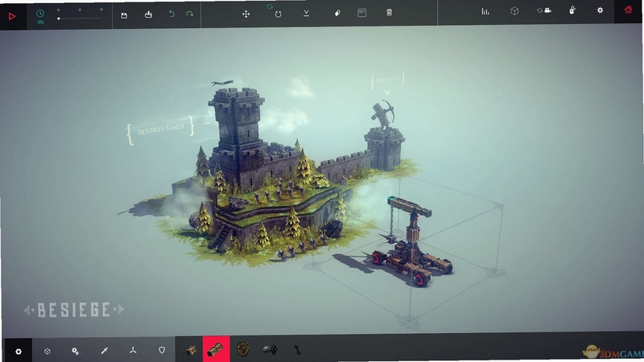
Task: Select the hex-nut category tab at the bottom
Action: click(18, 352)
